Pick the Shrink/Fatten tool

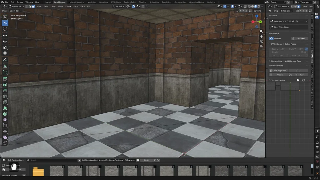[5, 131]
